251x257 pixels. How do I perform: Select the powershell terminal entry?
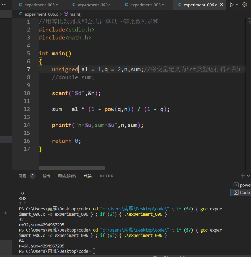coord(243,185)
